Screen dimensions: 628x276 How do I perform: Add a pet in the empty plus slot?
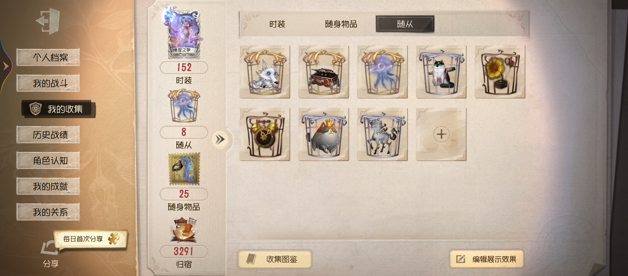[441, 134]
